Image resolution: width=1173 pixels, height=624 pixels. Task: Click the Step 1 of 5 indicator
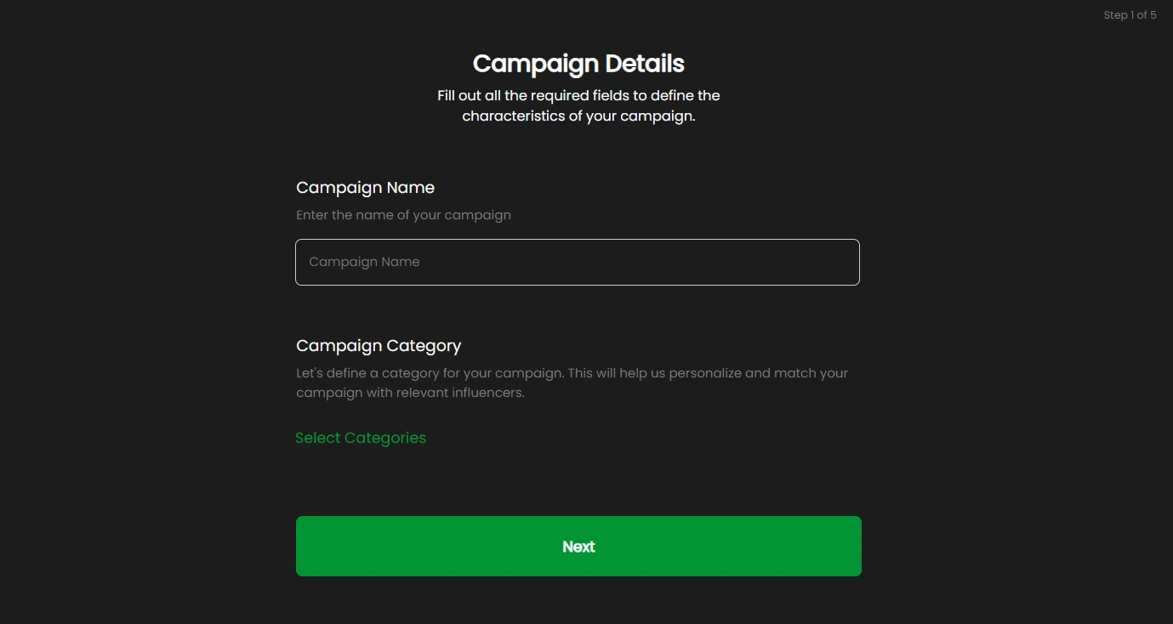point(1130,15)
